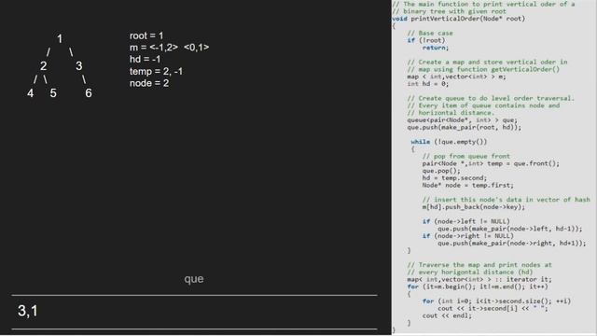The image size is (597, 336).
Task: Click the inner 'for (int i=0; ...' loop line
Action: pos(496,301)
